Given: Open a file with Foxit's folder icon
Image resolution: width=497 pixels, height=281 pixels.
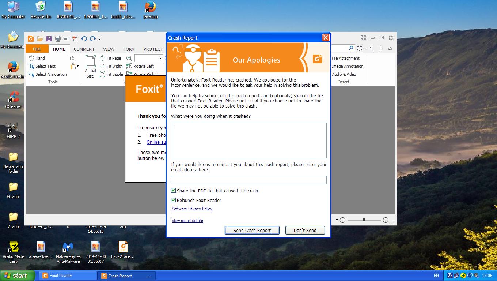Looking at the screenshot, I should [x=40, y=38].
